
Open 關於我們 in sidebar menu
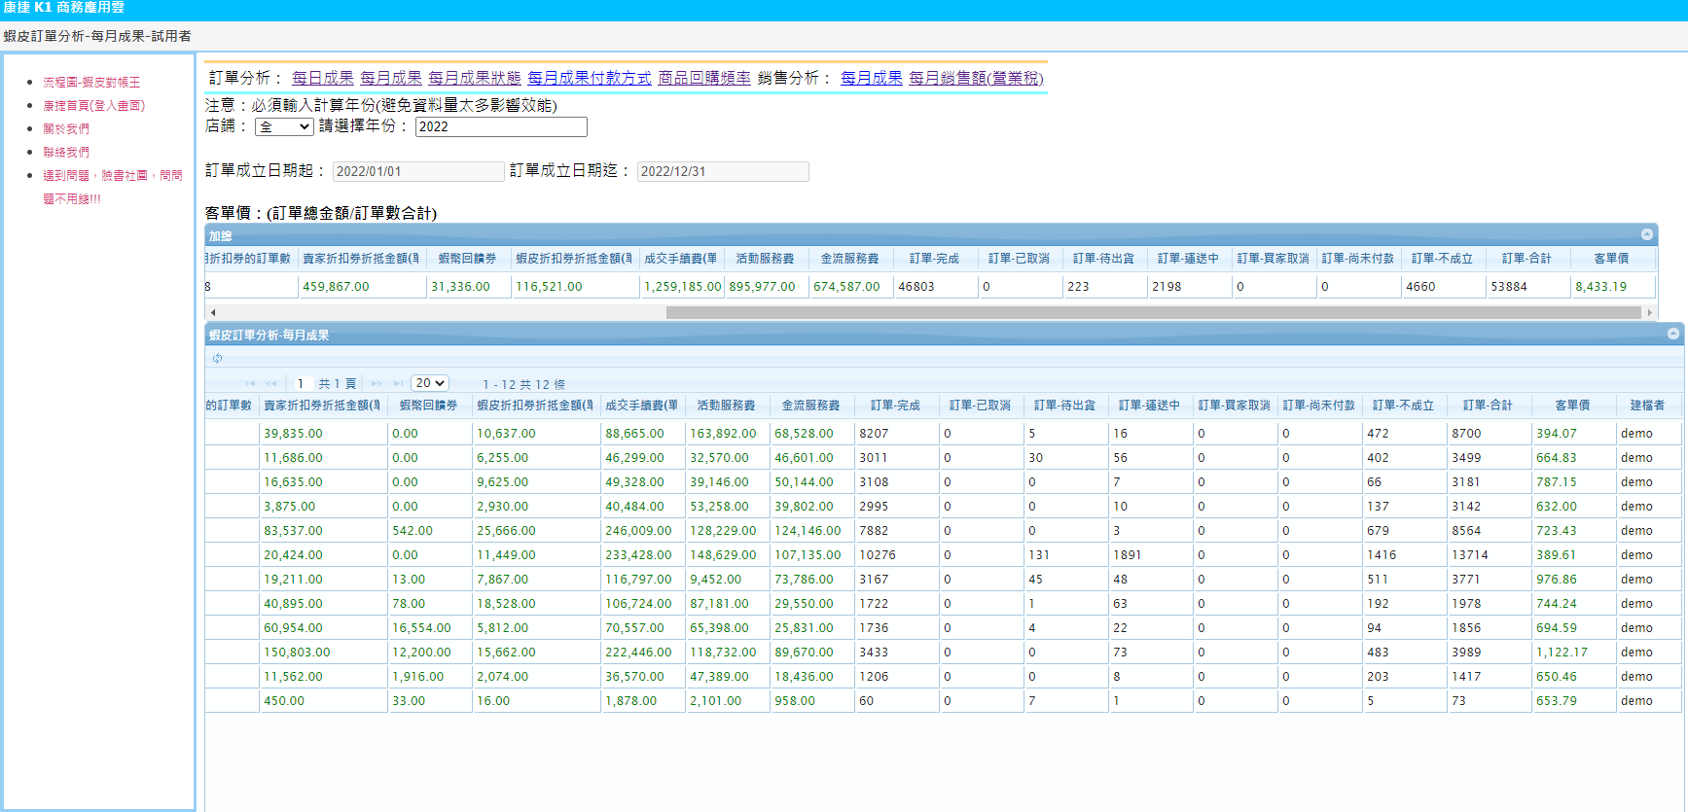pos(66,129)
